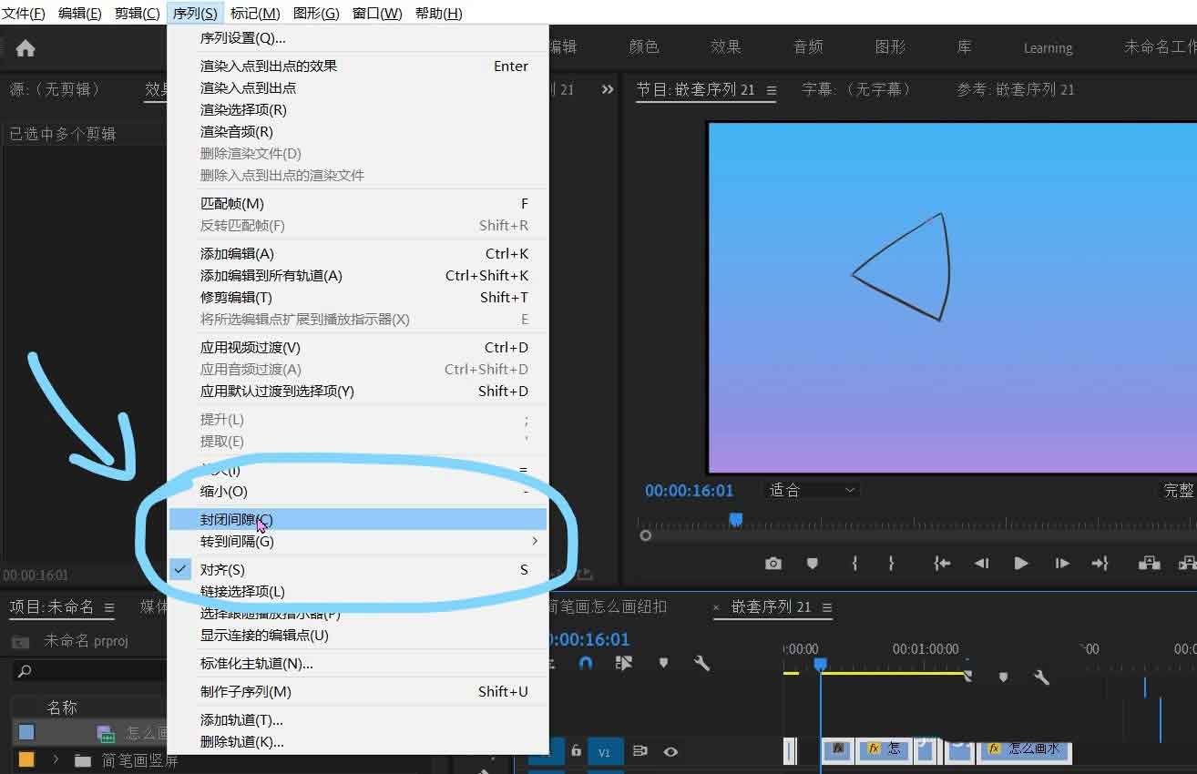Expand the 简笔画竖屏 folder chevron

(x=56, y=759)
